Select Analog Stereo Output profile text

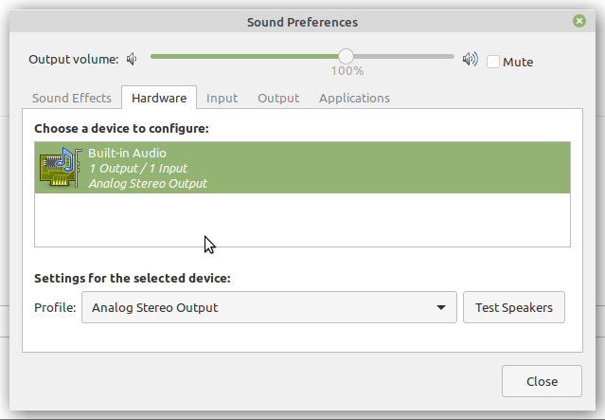[x=154, y=307]
